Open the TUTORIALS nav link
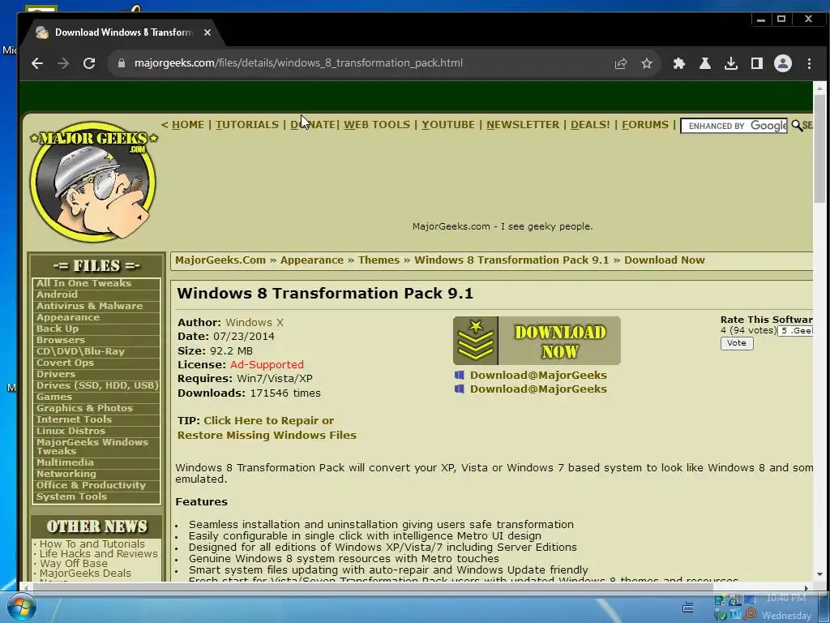Image resolution: width=830 pixels, height=623 pixels. [x=246, y=124]
